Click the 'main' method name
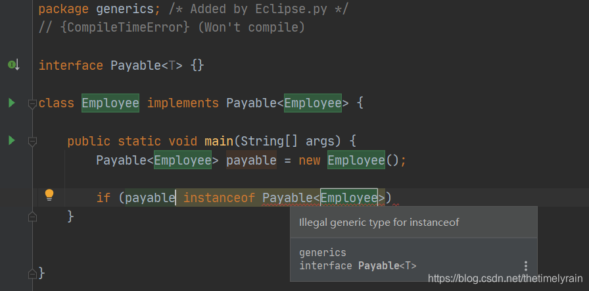This screenshot has width=589, height=291. click(x=219, y=141)
